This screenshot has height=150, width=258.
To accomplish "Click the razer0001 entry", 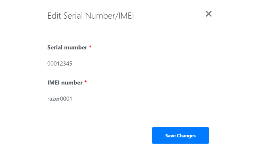I will (59, 99).
